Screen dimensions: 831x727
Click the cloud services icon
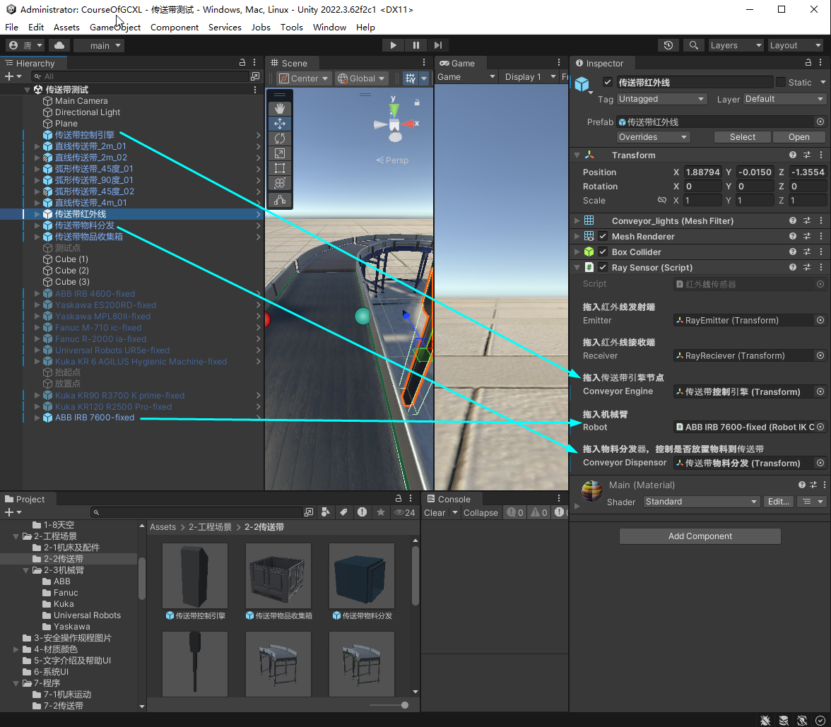59,45
